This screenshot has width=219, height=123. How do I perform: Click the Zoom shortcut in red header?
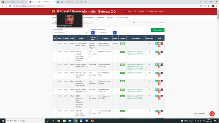point(129,11)
